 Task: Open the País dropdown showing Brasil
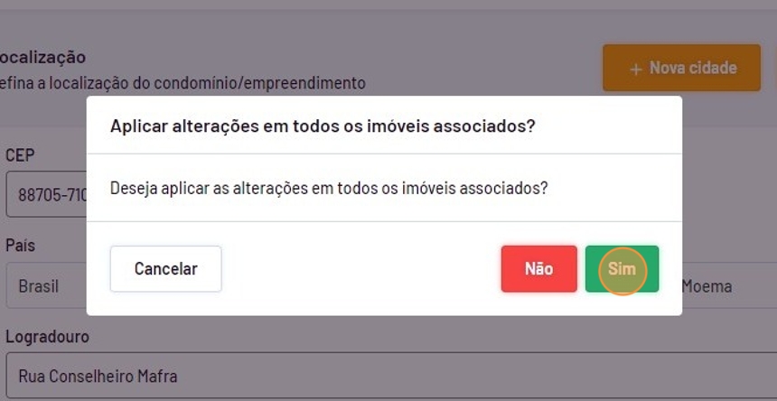pyautogui.click(x=45, y=286)
